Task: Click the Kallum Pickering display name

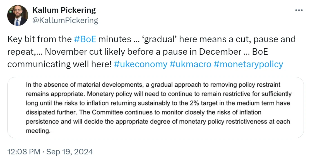Action: point(64,10)
